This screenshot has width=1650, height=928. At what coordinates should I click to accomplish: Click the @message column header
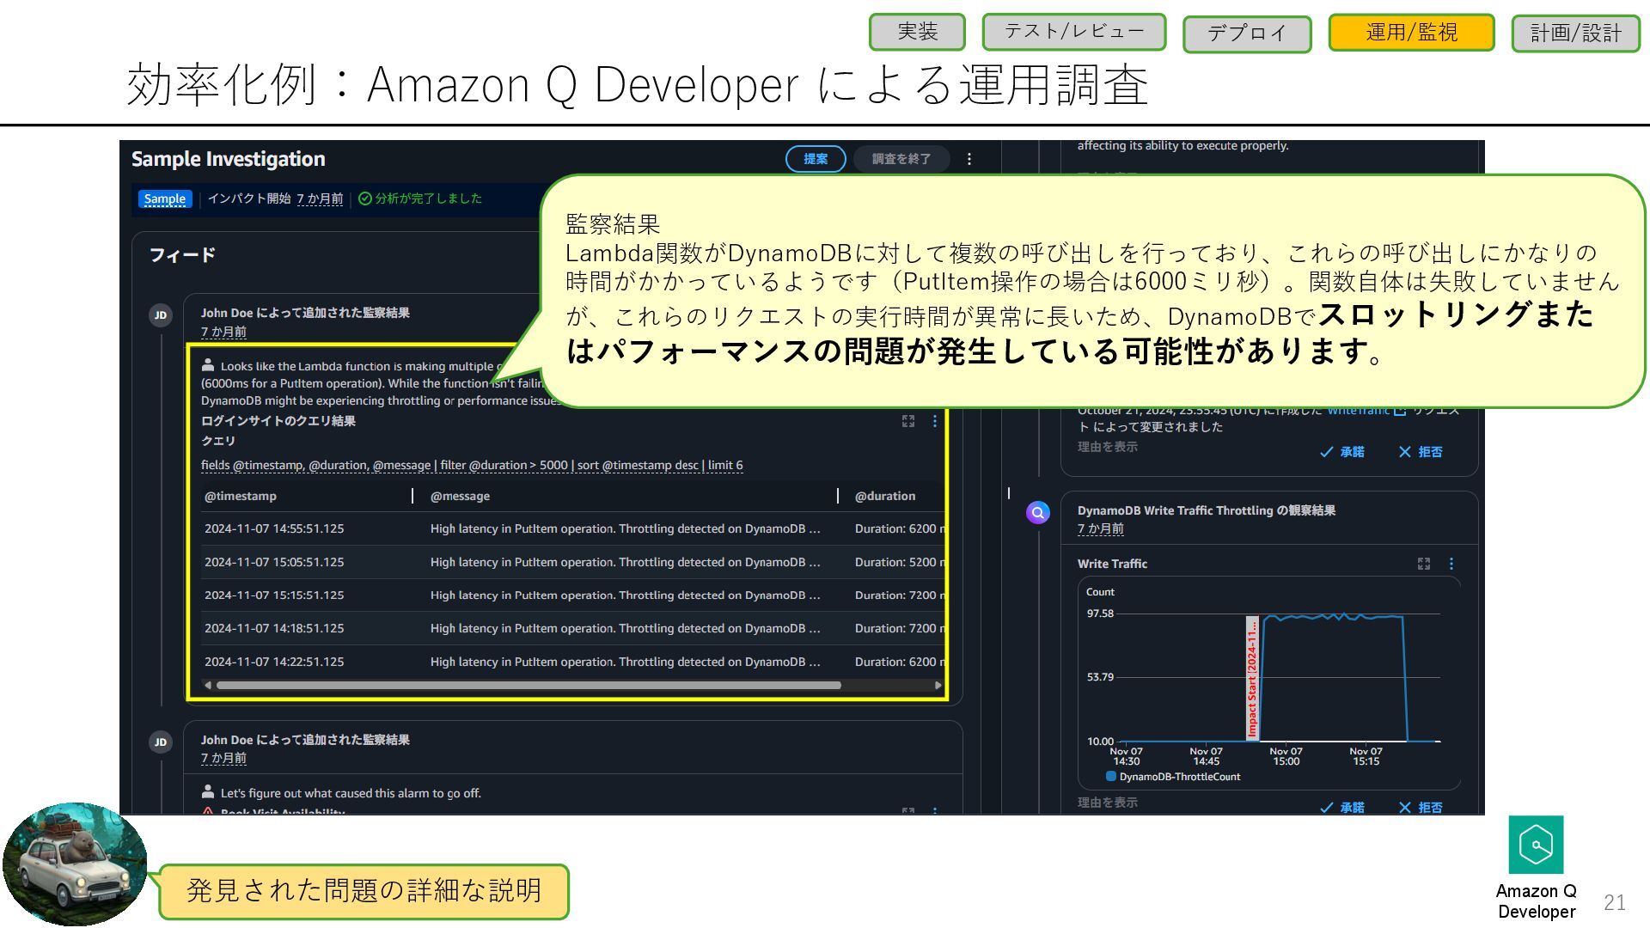click(x=460, y=496)
